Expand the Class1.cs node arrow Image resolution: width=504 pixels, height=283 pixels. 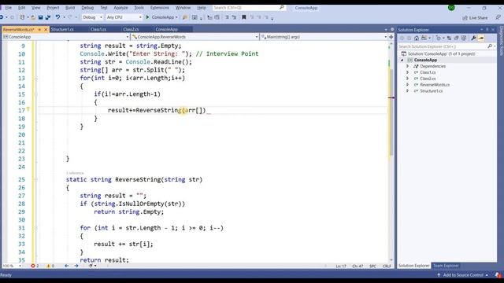point(408,72)
